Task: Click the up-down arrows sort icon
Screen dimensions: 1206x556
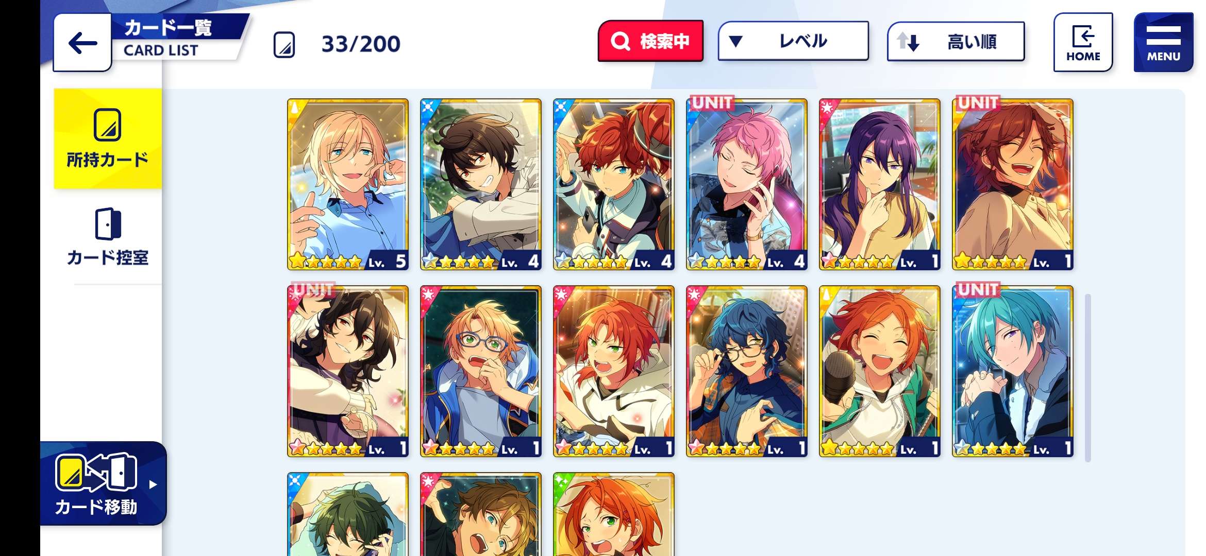Action: [x=908, y=41]
